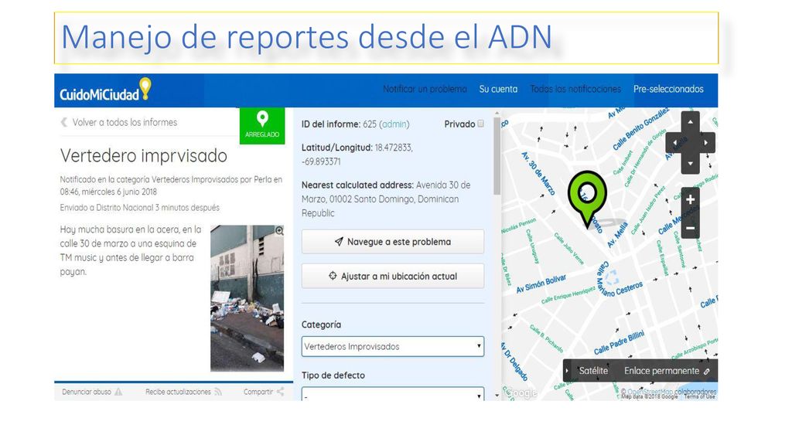Open the Tipo de defecto dropdown
This screenshot has height=445, width=792.
tap(392, 393)
